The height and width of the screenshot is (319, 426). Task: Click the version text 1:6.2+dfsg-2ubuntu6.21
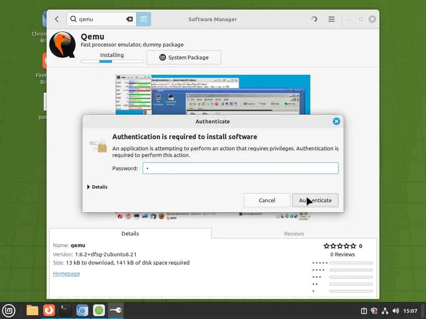click(x=106, y=255)
